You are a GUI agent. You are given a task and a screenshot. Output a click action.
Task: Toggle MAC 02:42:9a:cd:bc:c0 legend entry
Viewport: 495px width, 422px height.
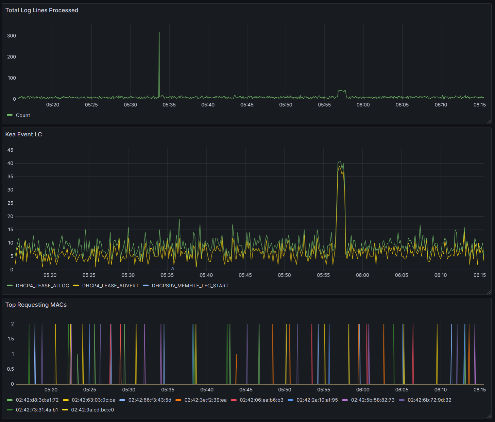click(x=92, y=410)
